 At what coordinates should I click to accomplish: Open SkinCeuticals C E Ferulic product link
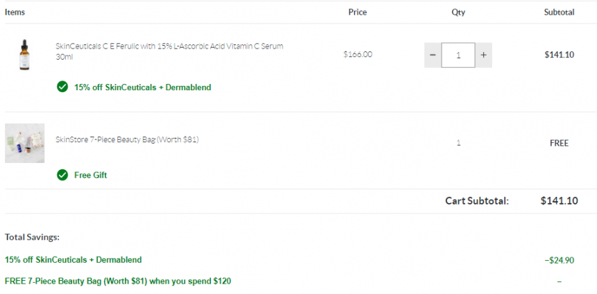(x=169, y=51)
